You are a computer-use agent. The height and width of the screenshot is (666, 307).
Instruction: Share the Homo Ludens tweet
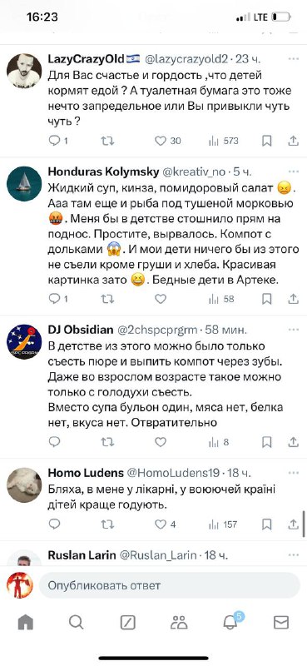pos(294,524)
